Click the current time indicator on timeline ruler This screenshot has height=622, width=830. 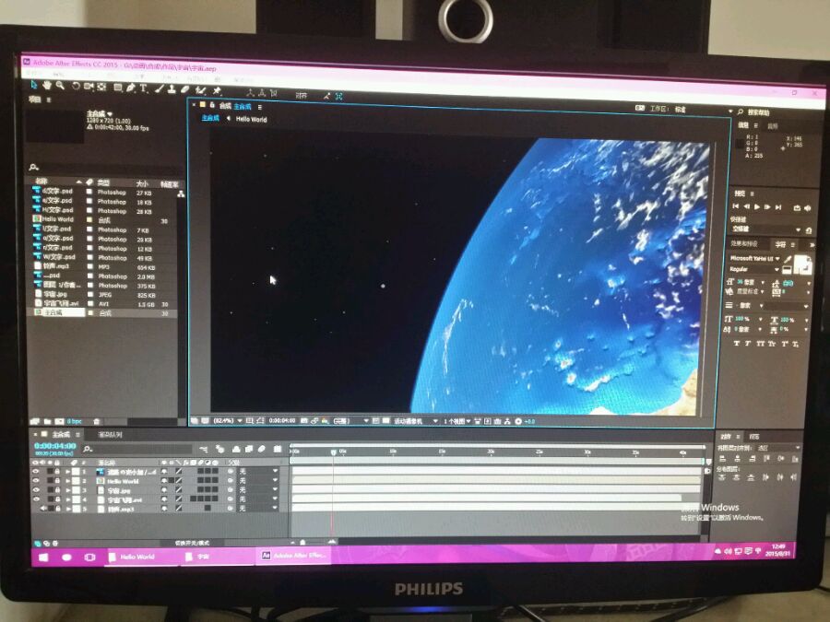(x=334, y=452)
